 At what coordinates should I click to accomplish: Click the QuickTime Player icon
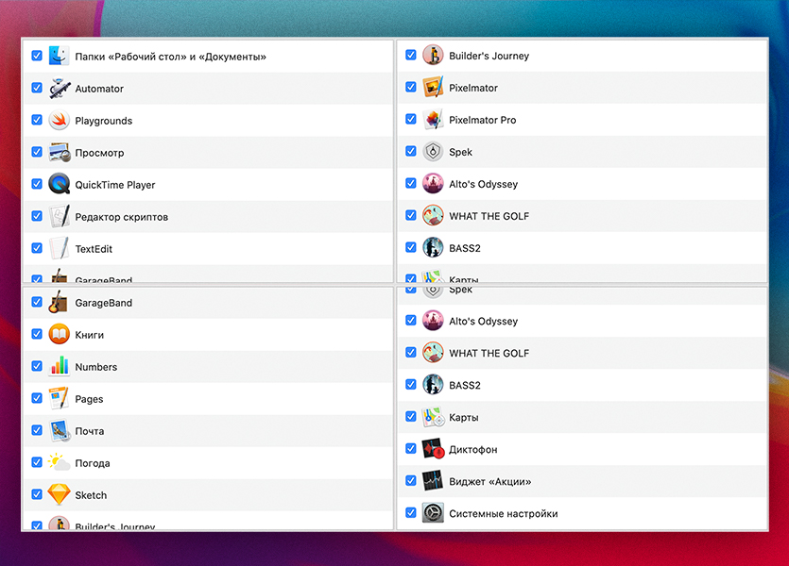point(60,185)
